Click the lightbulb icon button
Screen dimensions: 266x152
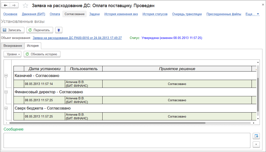click(x=59, y=30)
